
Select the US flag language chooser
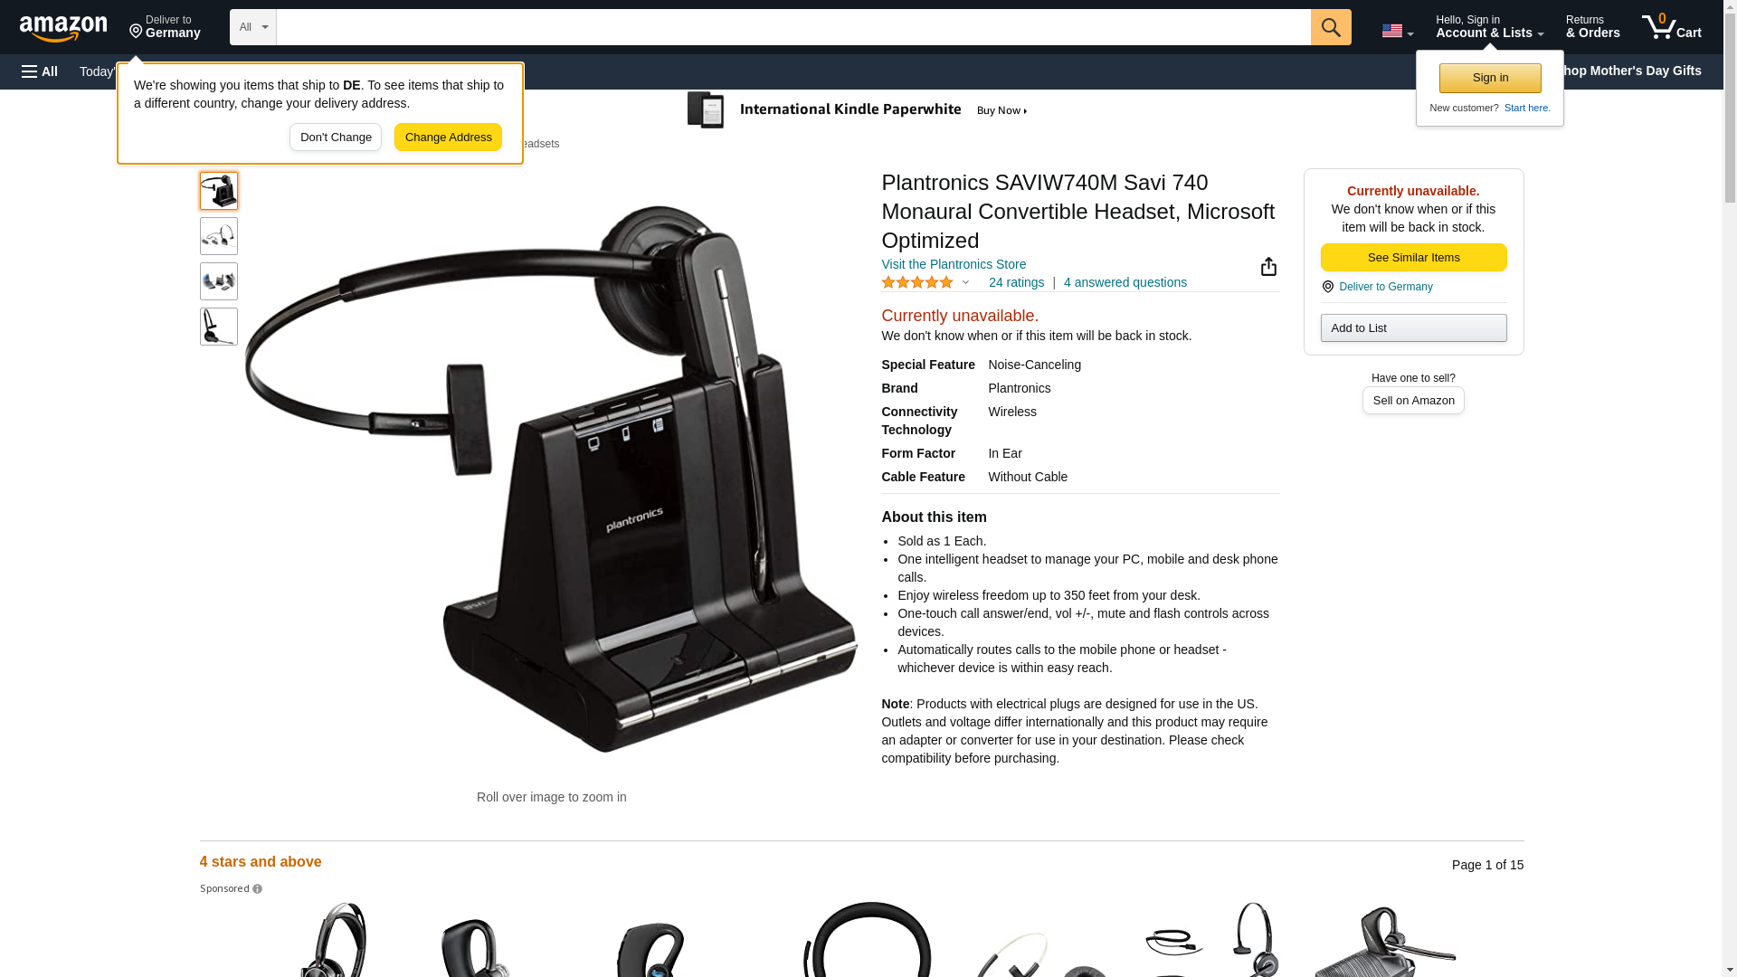(1397, 31)
